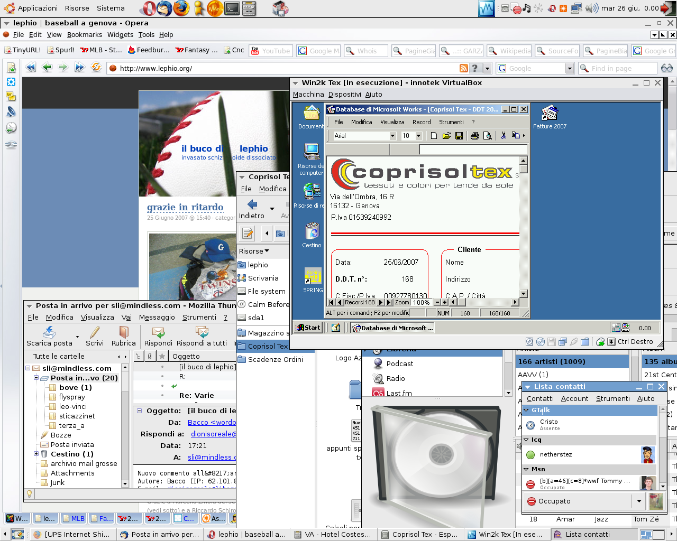Collapse the Icq group in Lista contatti
The width and height of the screenshot is (677, 541).
click(526, 440)
